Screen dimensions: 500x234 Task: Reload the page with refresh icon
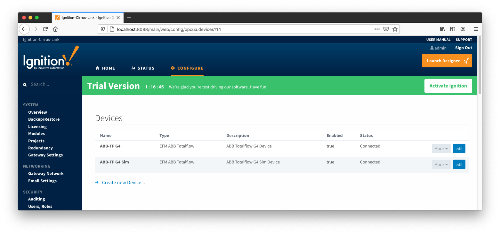coord(45,29)
